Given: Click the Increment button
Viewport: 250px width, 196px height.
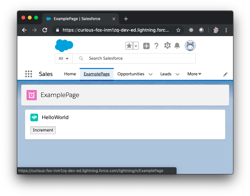Looking at the screenshot, I should [x=43, y=130].
